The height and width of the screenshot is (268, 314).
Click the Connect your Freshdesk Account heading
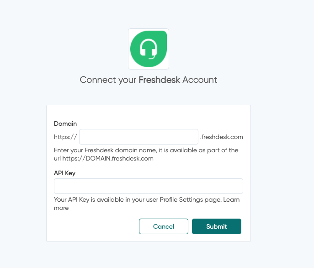(148, 80)
